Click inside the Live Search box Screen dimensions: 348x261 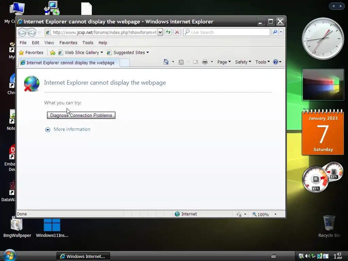tap(227, 32)
